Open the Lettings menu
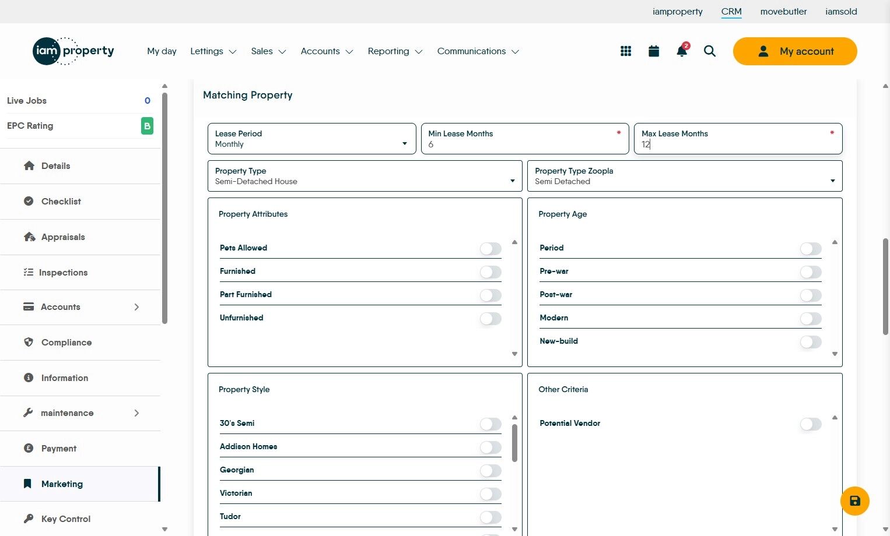 pyautogui.click(x=213, y=51)
